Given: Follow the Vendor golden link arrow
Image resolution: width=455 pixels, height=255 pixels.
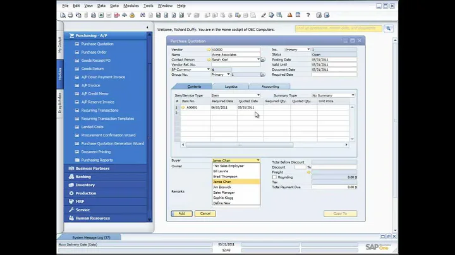Looking at the screenshot, I should (x=209, y=50).
